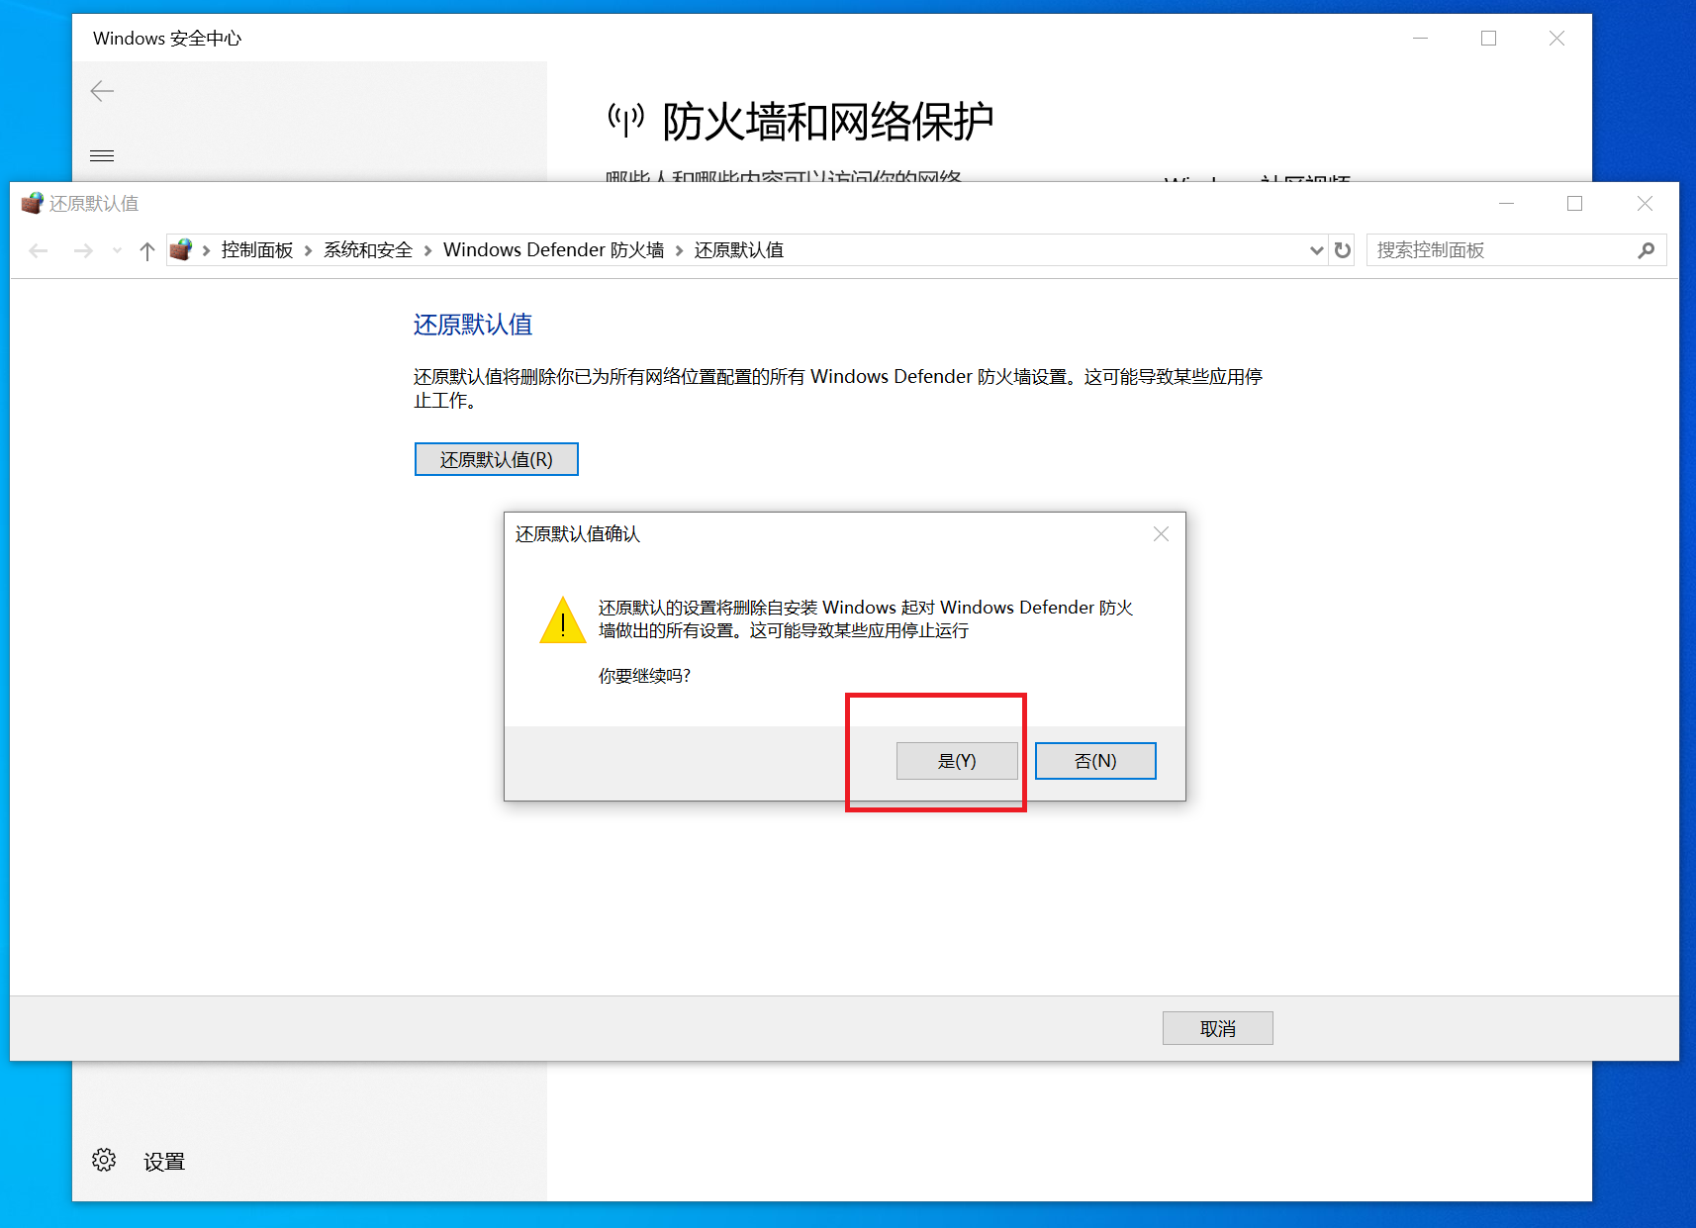Click the refresh icon in address bar

[1343, 250]
